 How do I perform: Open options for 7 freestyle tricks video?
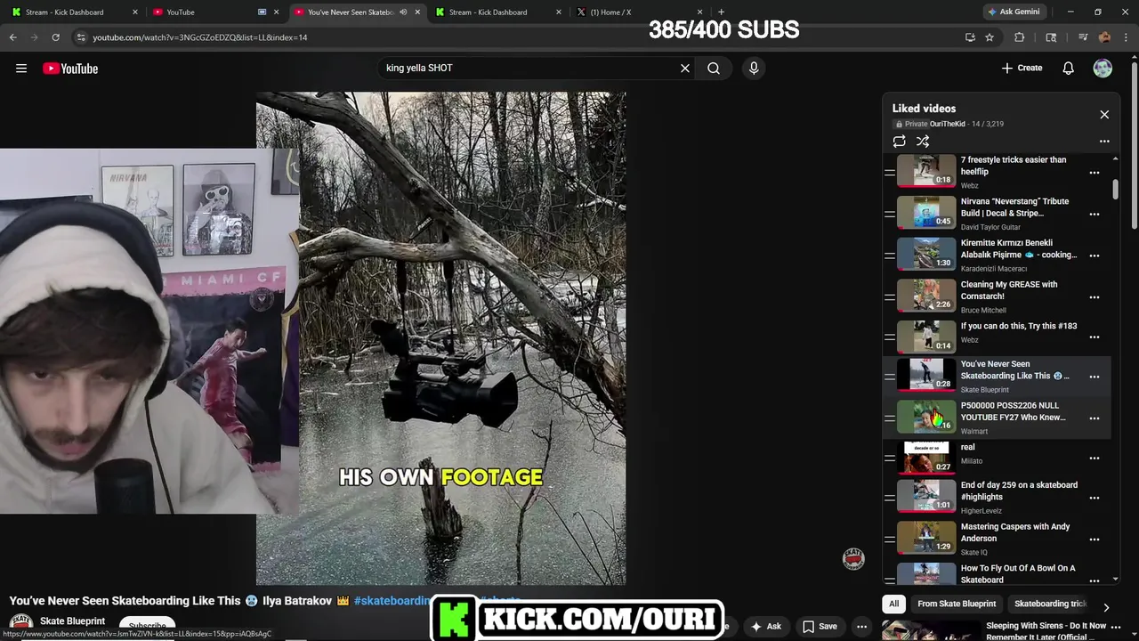pyautogui.click(x=1095, y=173)
